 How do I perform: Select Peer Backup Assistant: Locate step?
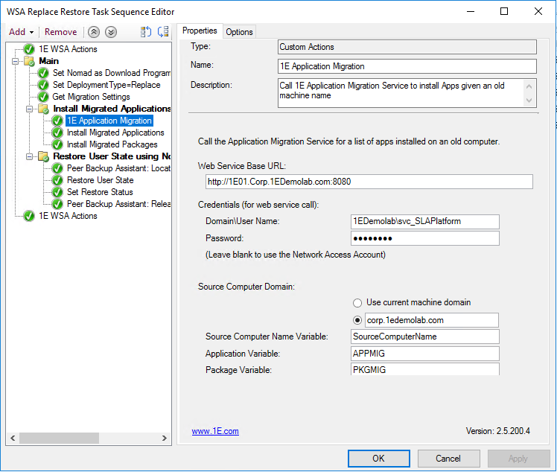coord(118,168)
